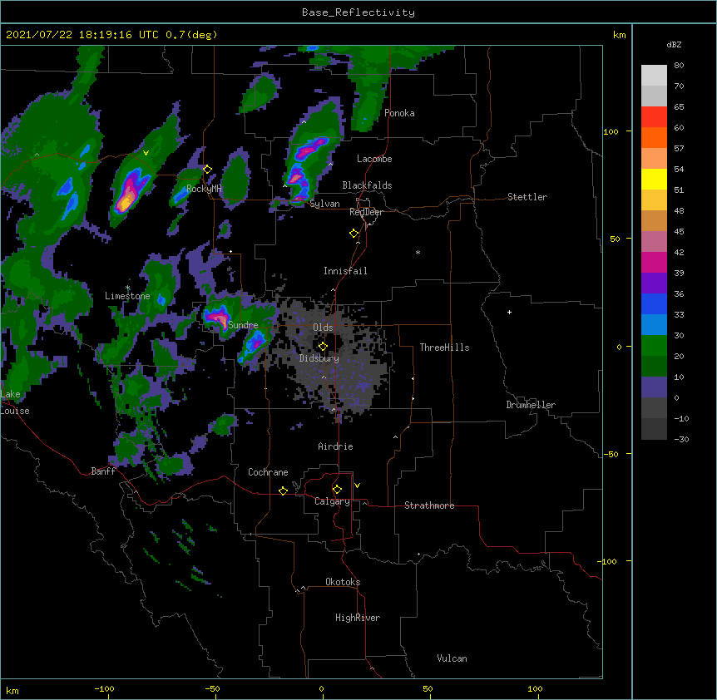
Task: Click the Innisfail label
Action: pyautogui.click(x=345, y=271)
